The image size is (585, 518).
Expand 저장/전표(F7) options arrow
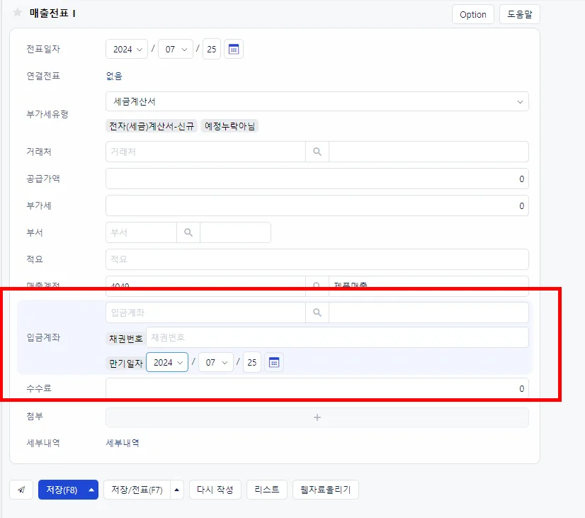[x=177, y=490]
